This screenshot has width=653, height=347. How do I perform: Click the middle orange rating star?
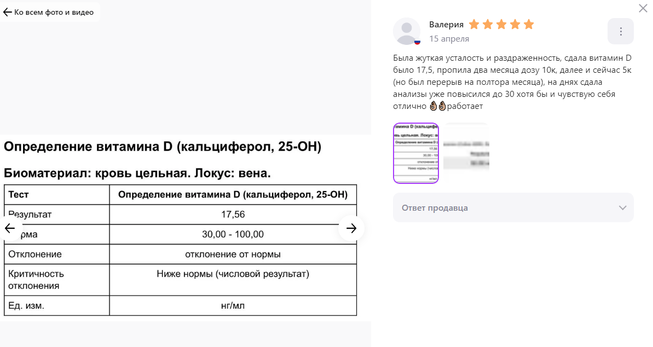[501, 25]
